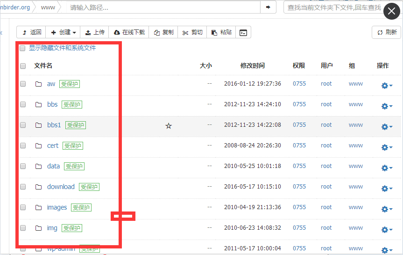Click the 显示隐藏文件和系统文件 label
This screenshot has height=255, width=403.
point(62,48)
